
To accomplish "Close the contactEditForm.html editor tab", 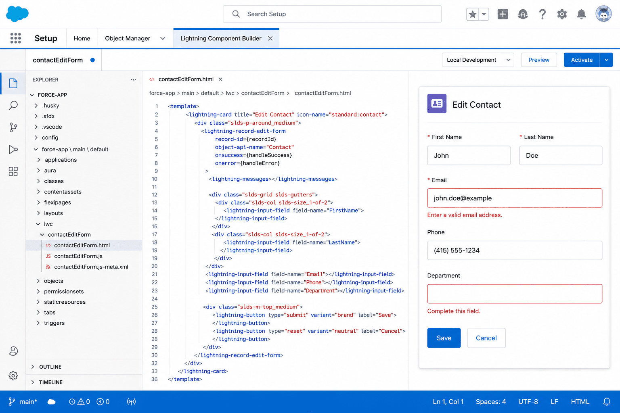I will click(220, 79).
